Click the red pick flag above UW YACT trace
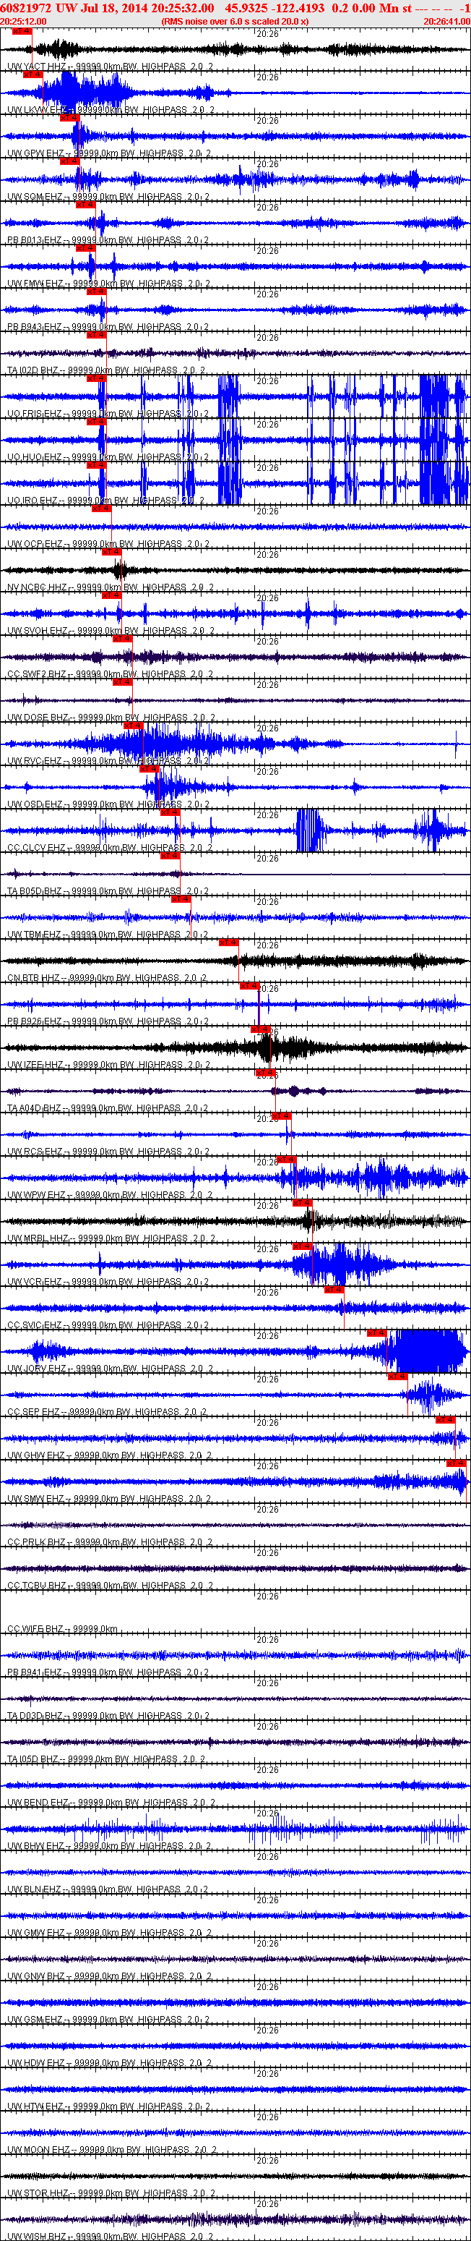This screenshot has width=471, height=2241. click(22, 31)
